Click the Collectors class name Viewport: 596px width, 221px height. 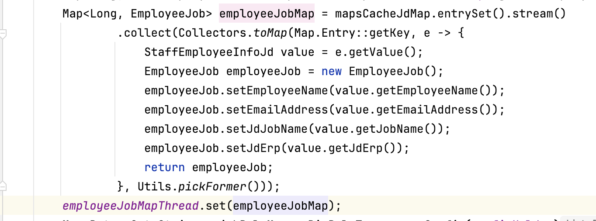(x=212, y=33)
